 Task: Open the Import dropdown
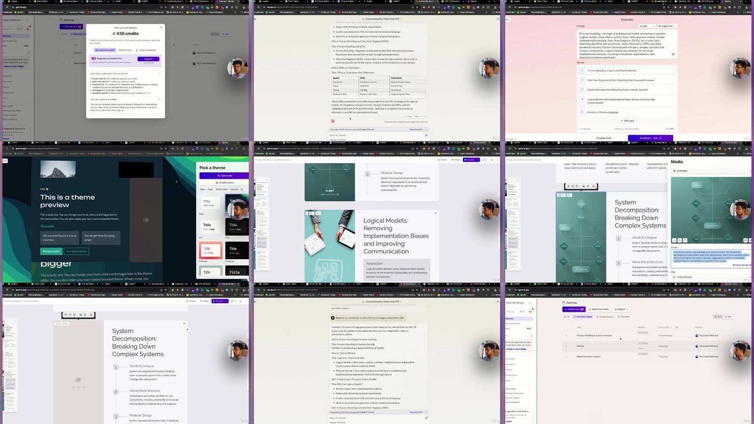621,309
